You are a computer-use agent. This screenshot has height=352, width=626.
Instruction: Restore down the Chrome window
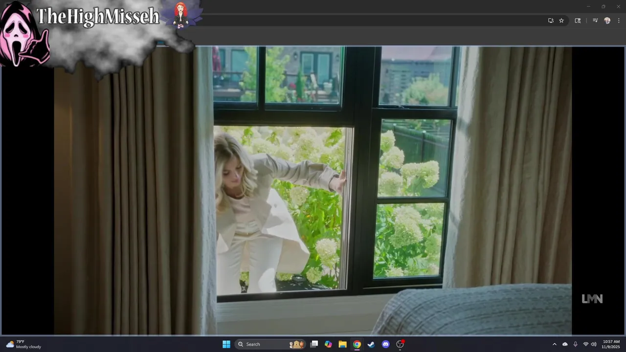603,6
